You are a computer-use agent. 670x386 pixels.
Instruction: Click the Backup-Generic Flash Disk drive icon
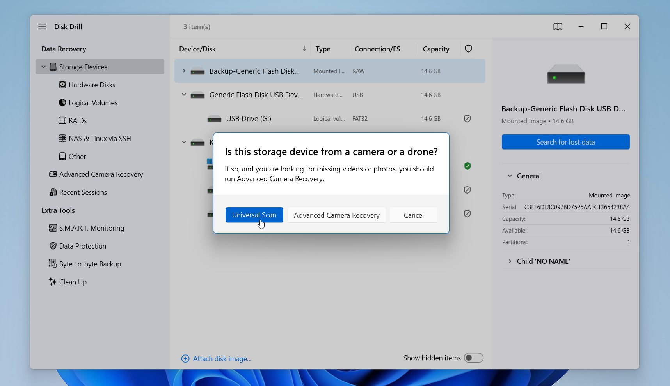pyautogui.click(x=197, y=71)
